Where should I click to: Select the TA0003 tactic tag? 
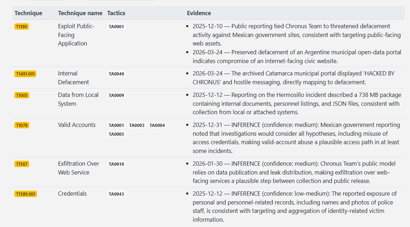137,125
